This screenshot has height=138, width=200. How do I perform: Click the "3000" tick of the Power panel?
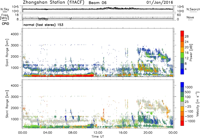tap(15, 45)
